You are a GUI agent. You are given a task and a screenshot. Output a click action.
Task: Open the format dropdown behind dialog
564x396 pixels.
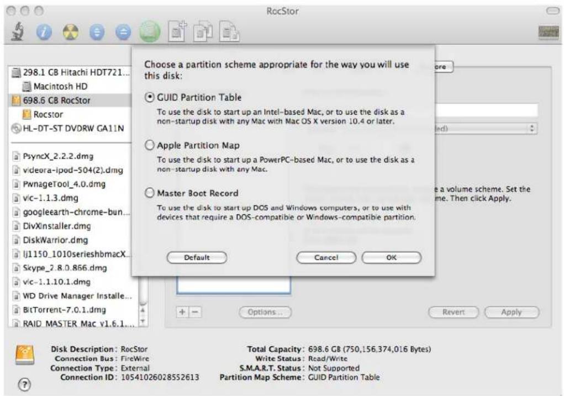click(486, 128)
